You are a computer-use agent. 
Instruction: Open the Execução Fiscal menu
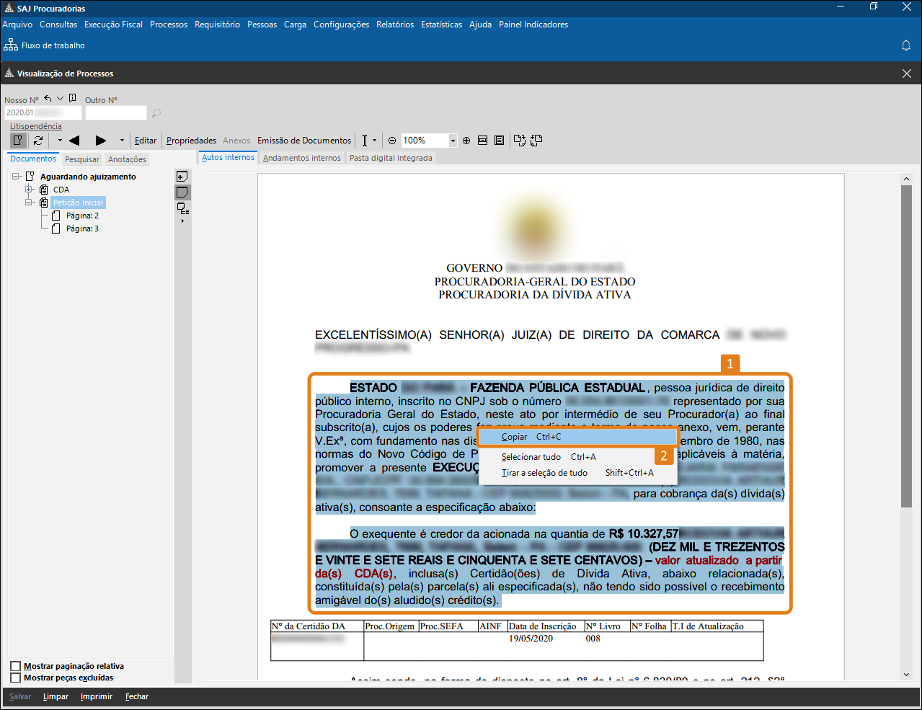click(x=113, y=25)
